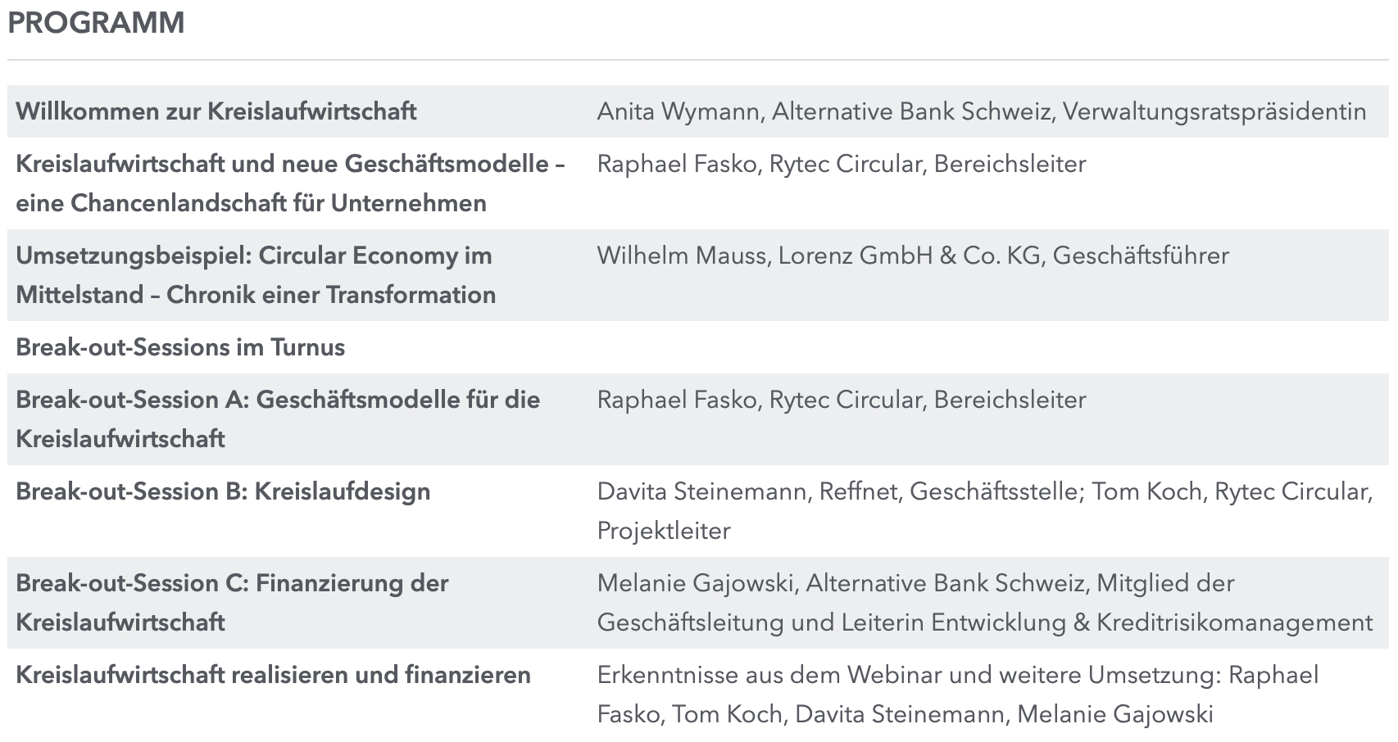Click Melanie Gajowski in Session C row
1398x742 pixels.
697,583
